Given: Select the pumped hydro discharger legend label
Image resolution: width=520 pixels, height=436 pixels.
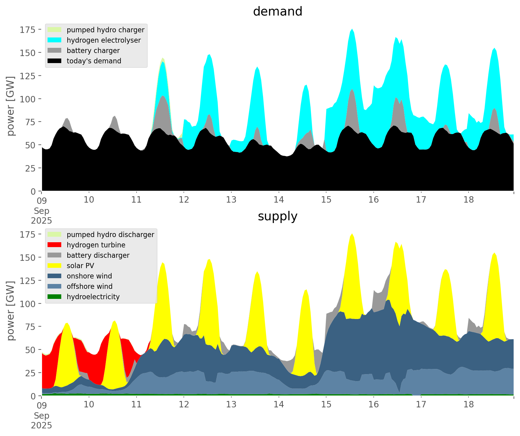Looking at the screenshot, I should coord(110,235).
